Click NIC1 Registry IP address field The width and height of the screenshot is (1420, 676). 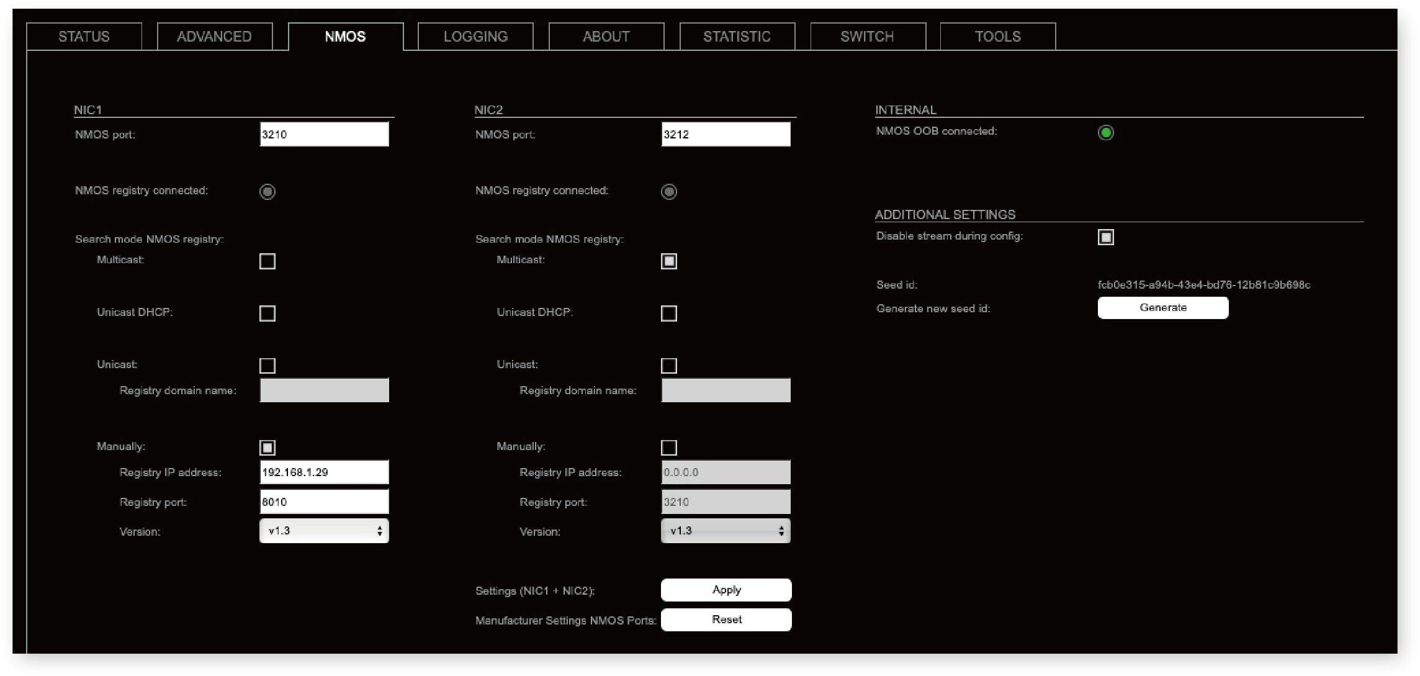[x=325, y=472]
